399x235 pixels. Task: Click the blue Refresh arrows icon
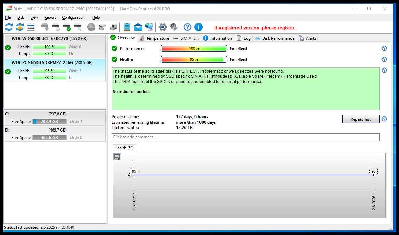point(9,27)
